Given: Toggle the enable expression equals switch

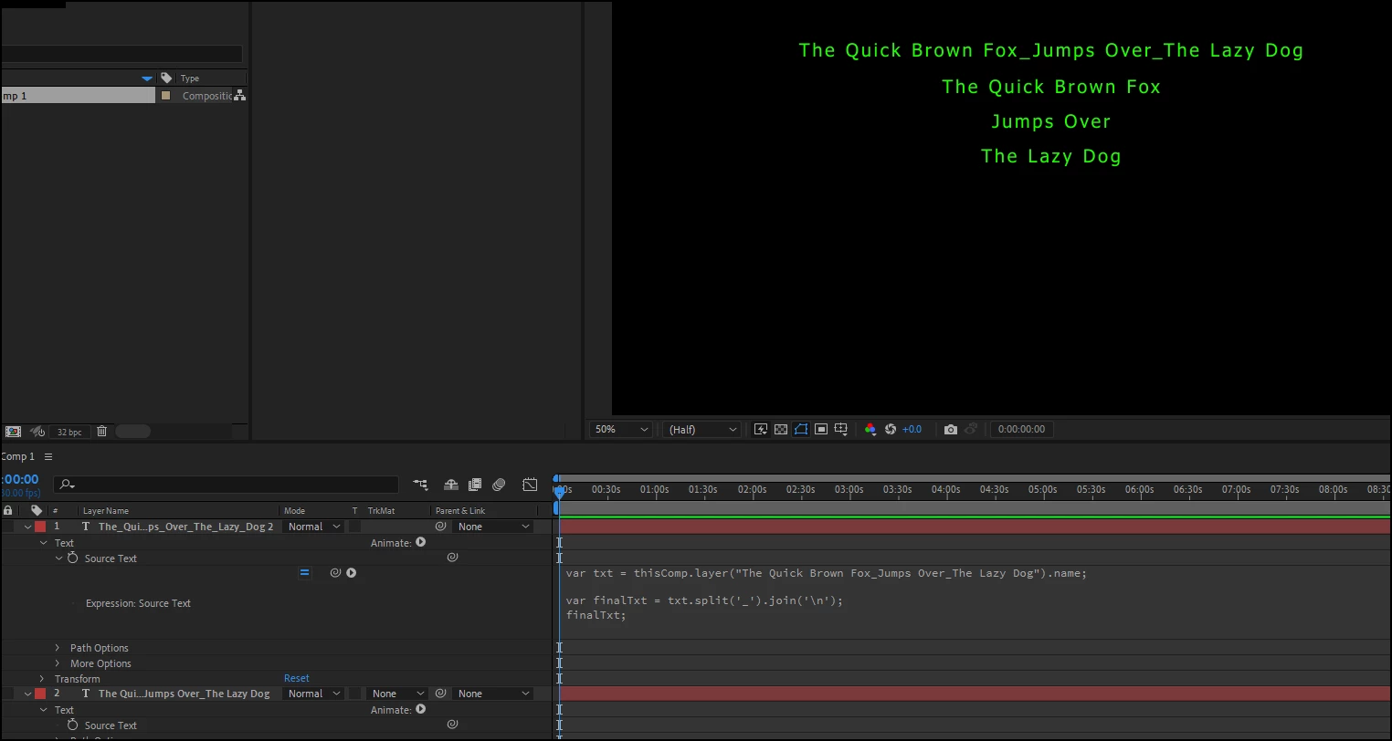Looking at the screenshot, I should coord(305,573).
